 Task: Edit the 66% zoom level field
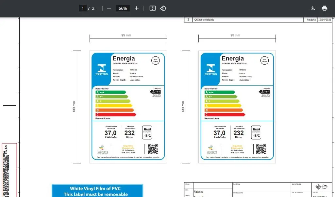[x=123, y=8]
